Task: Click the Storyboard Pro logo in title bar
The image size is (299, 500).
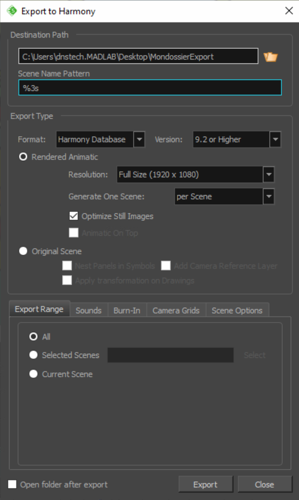Action: click(12, 11)
